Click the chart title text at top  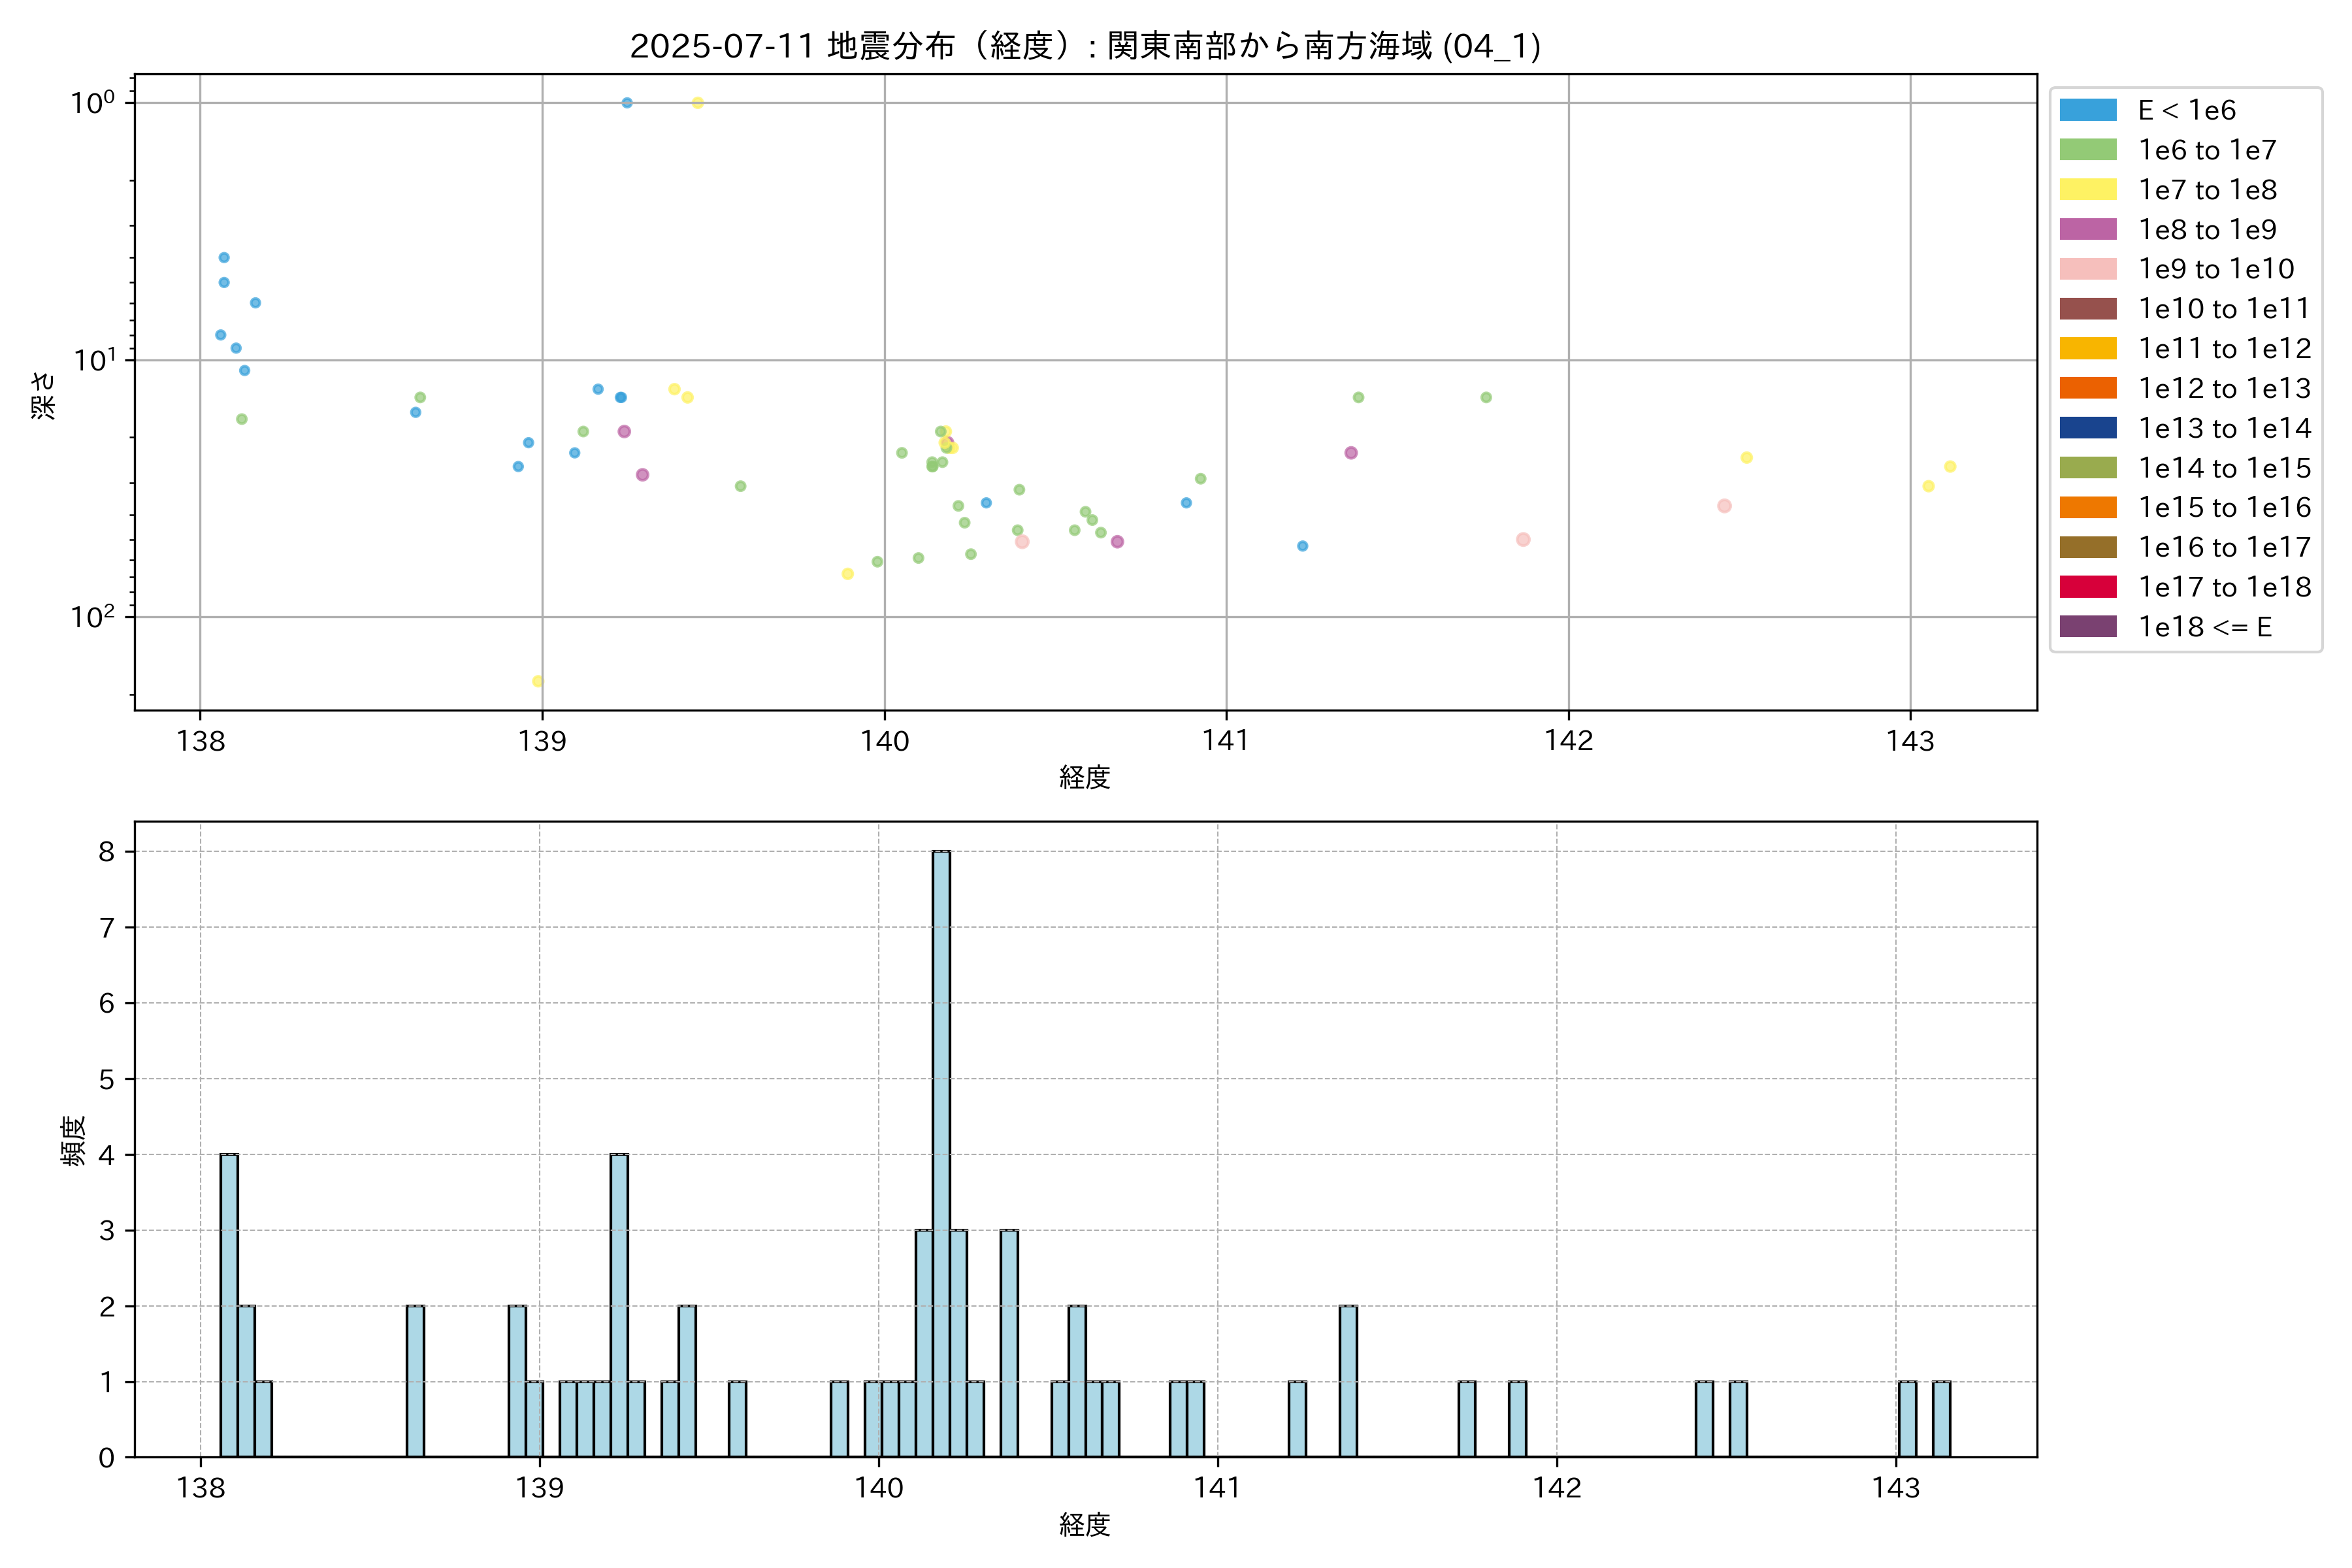(1085, 46)
